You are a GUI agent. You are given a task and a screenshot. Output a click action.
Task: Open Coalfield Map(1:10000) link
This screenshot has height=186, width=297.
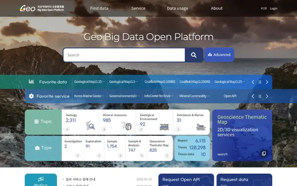[160, 82]
